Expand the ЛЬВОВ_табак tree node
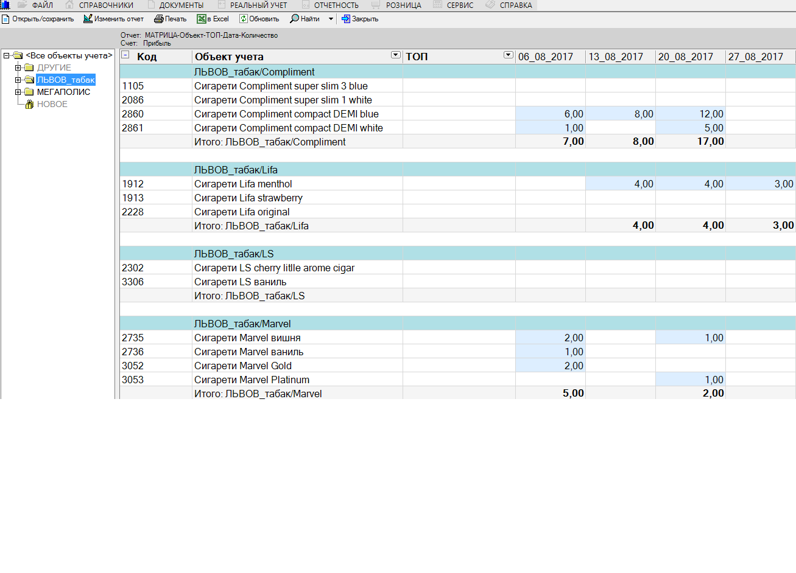The image size is (796, 573). click(18, 80)
